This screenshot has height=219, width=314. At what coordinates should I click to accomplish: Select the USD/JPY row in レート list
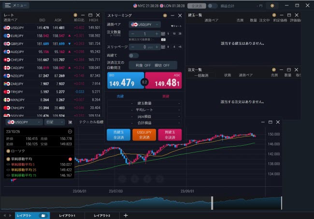tap(52, 27)
